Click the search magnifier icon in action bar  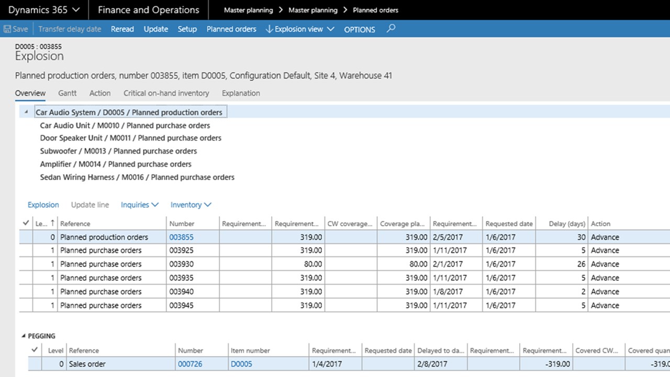390,29
